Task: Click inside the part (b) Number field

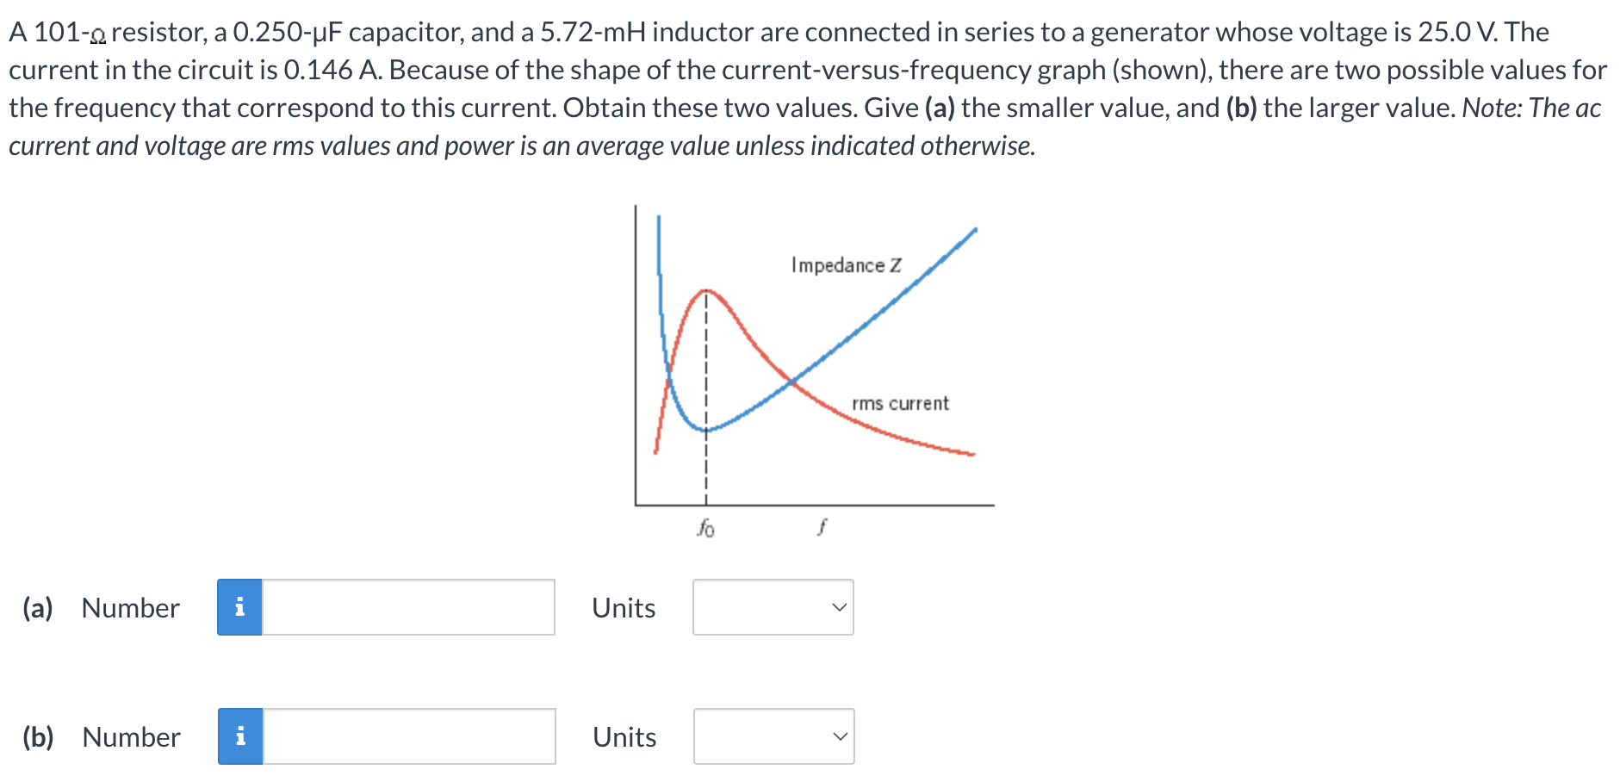Action: (405, 736)
